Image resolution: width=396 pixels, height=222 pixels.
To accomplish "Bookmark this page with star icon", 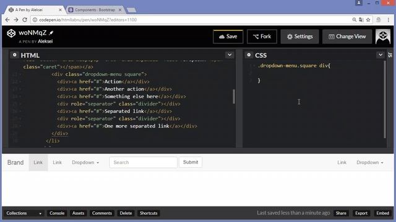I will [368, 20].
